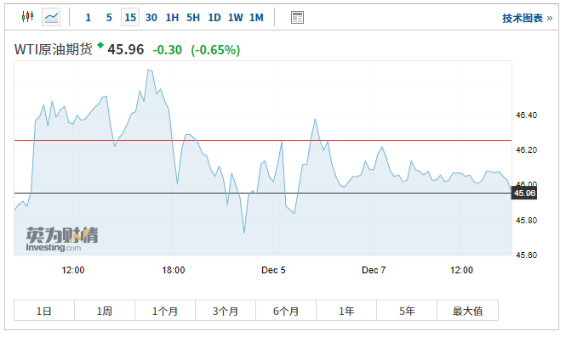Select the 5 minute interval
566x337 pixels.
click(109, 17)
